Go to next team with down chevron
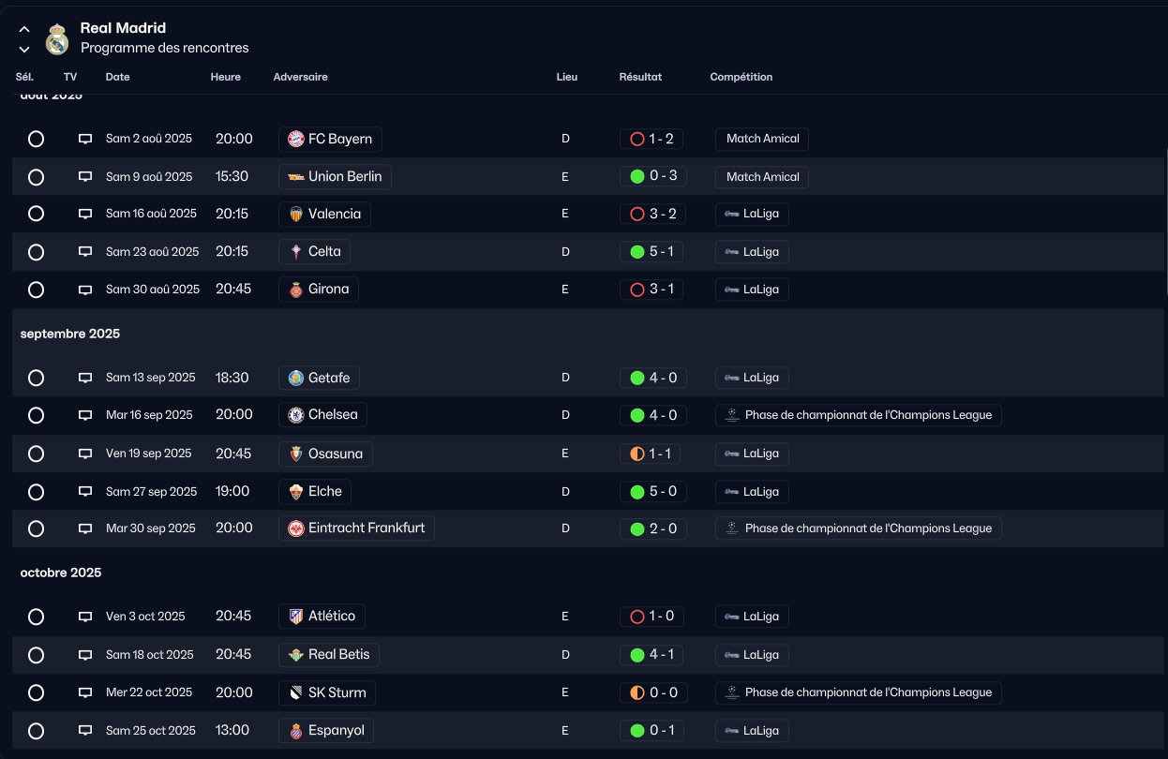Image resolution: width=1168 pixels, height=759 pixels. pyautogui.click(x=24, y=50)
